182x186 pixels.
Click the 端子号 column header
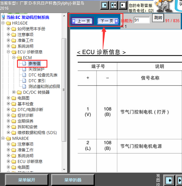(x=98, y=66)
